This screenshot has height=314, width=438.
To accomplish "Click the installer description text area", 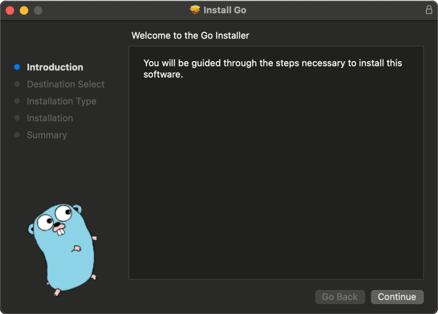I will click(x=273, y=68).
